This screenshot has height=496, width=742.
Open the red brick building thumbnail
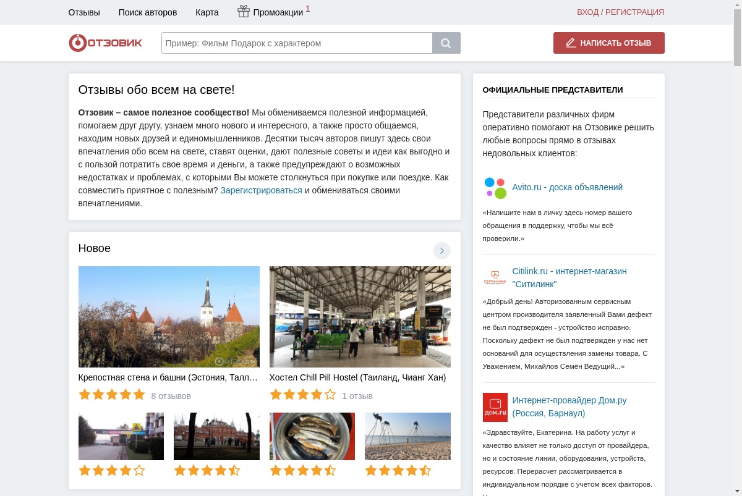pos(216,436)
